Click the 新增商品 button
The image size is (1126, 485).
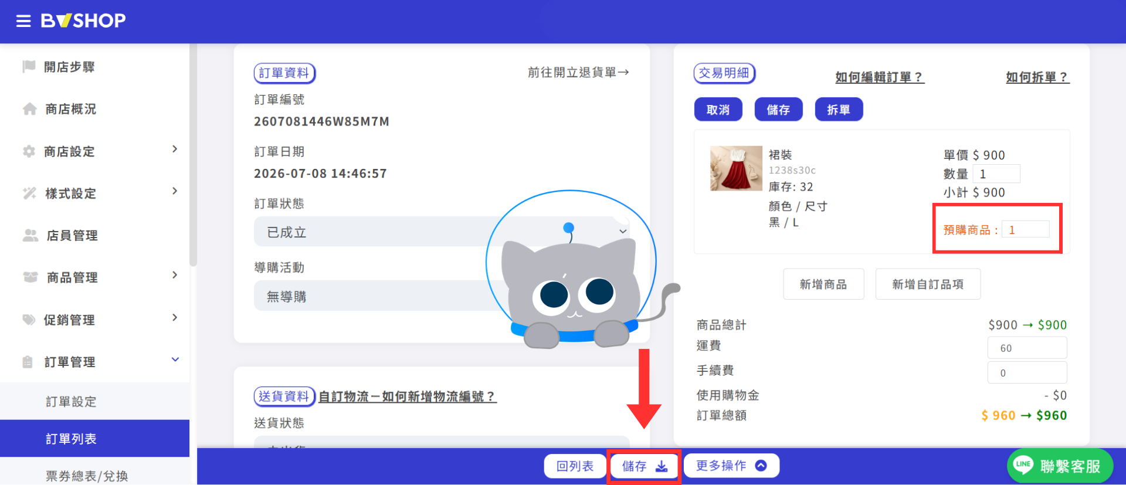pyautogui.click(x=823, y=284)
